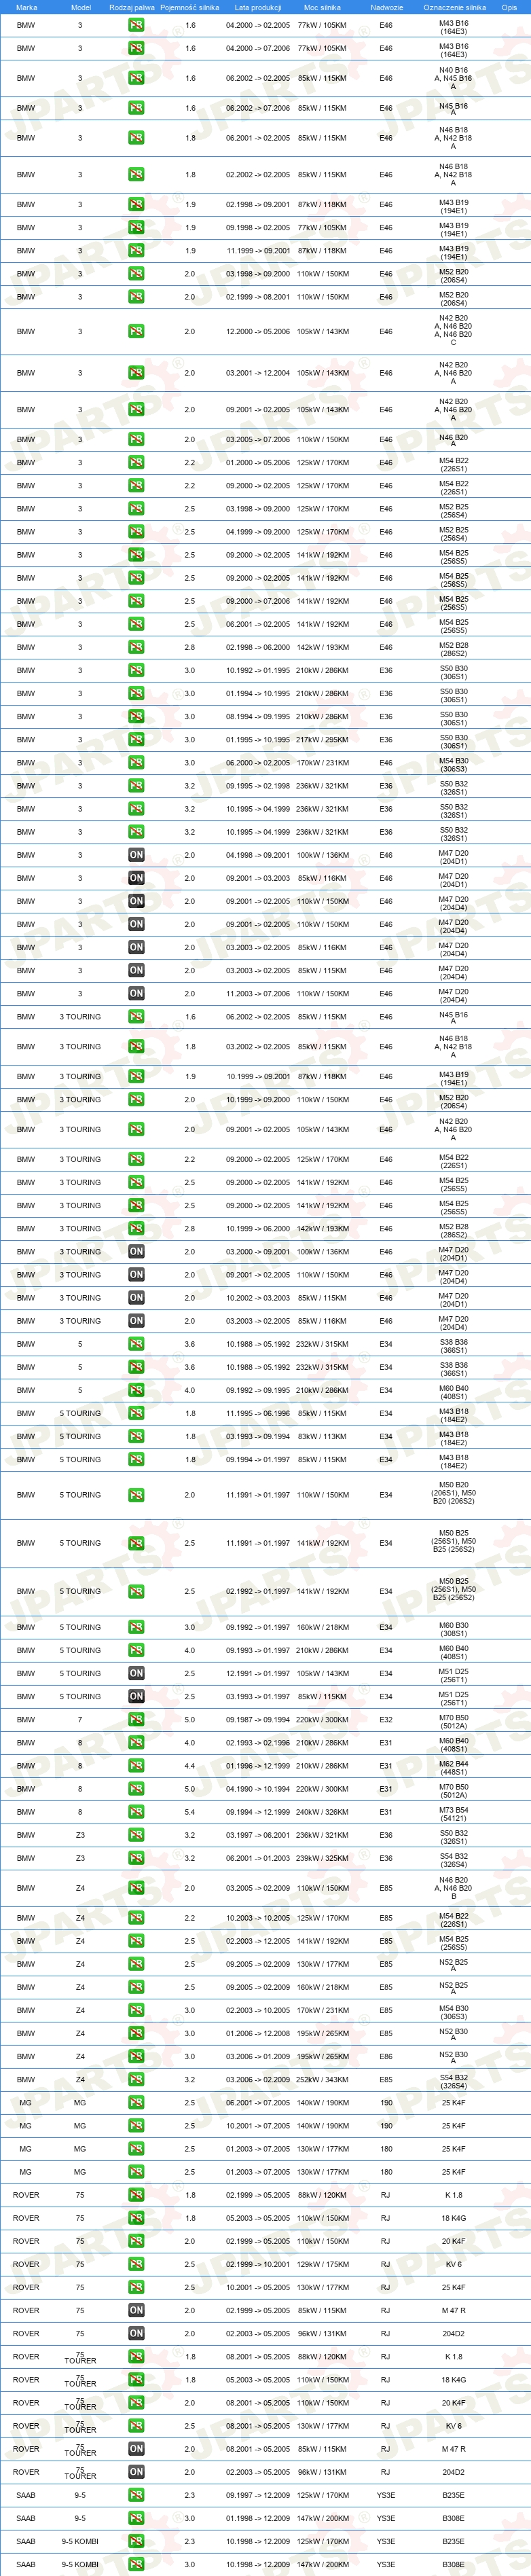Select the 239kW / 325KM power cell

click(322, 1858)
